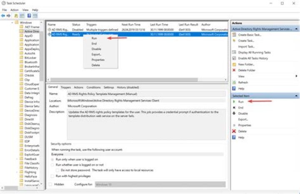This screenshot has width=300, height=194.
Task: Click the End icon under Selected Item
Action: pyautogui.click(x=234, y=108)
